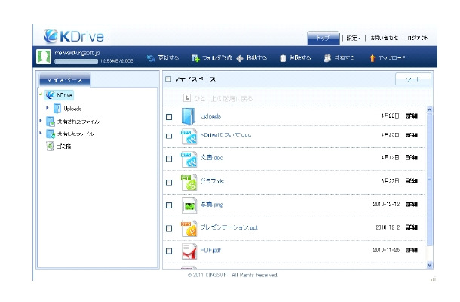The image size is (460, 302).
Task: Check the プレゼンテーション.ppt row checkbox
Action: [169, 228]
